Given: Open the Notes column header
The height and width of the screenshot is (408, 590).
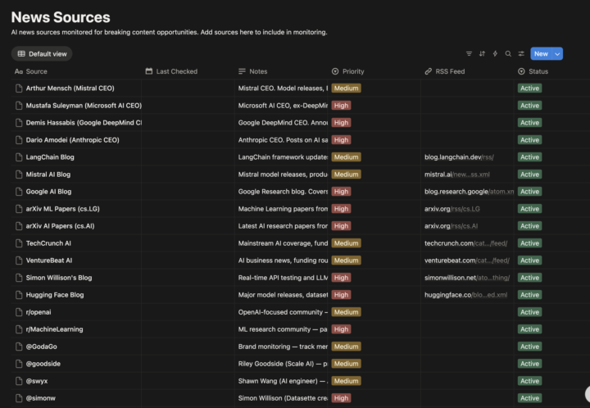Looking at the screenshot, I should 253,71.
